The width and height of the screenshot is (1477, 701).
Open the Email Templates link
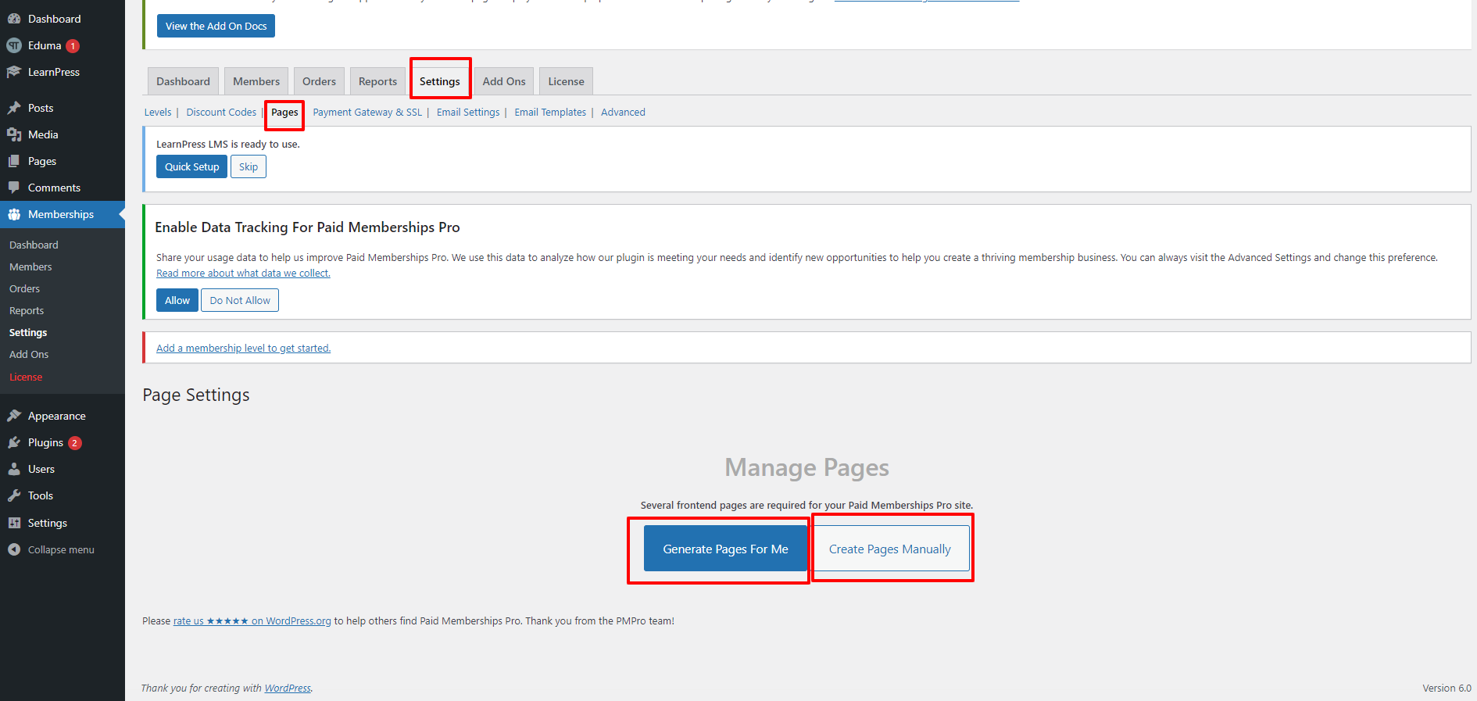[550, 113]
